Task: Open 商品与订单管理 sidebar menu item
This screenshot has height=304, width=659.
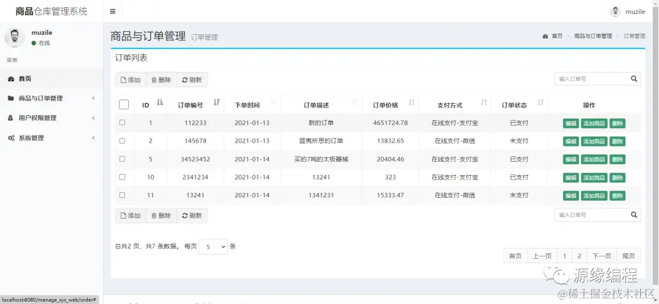Action: pos(51,98)
